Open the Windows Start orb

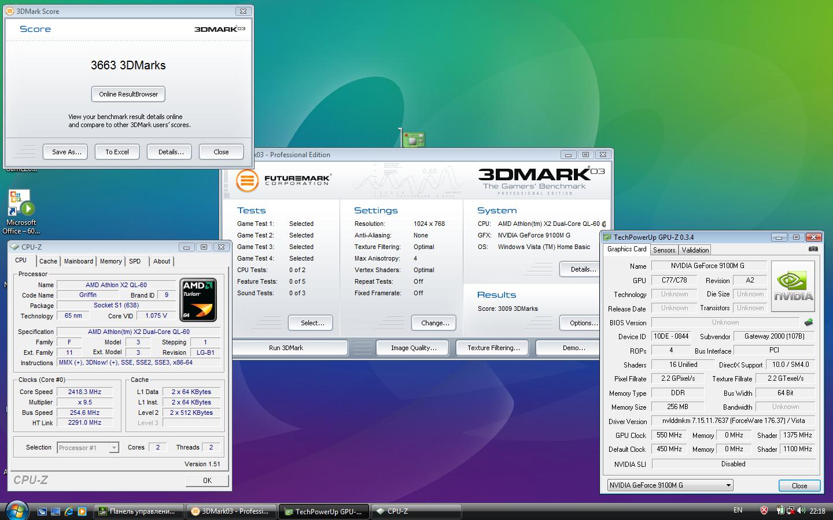point(16,511)
